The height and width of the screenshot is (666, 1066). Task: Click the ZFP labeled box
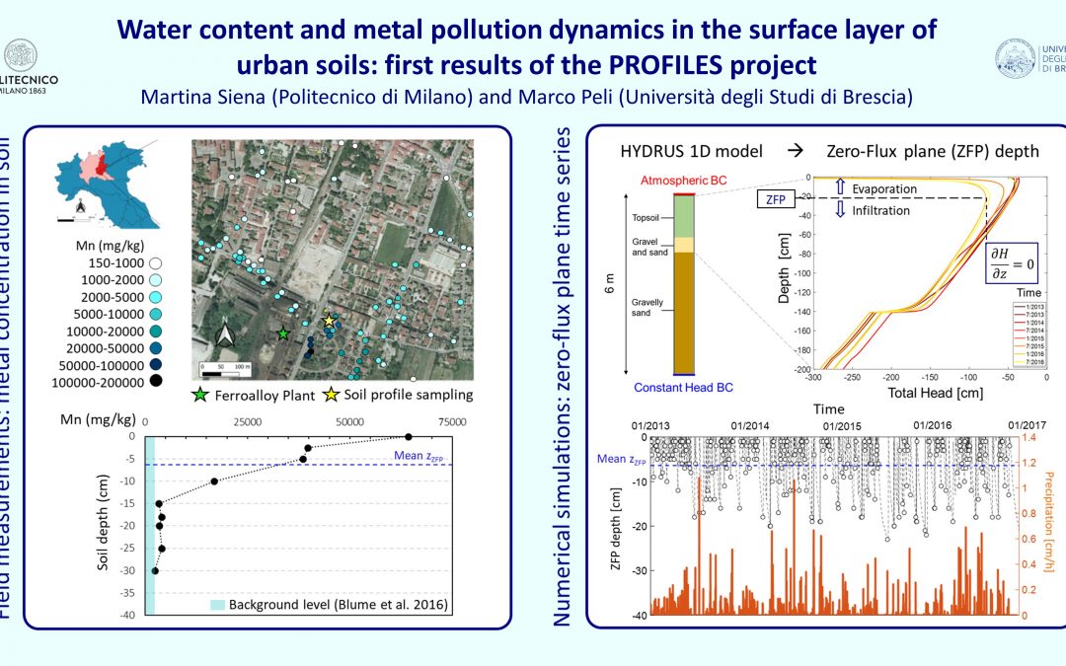[777, 199]
